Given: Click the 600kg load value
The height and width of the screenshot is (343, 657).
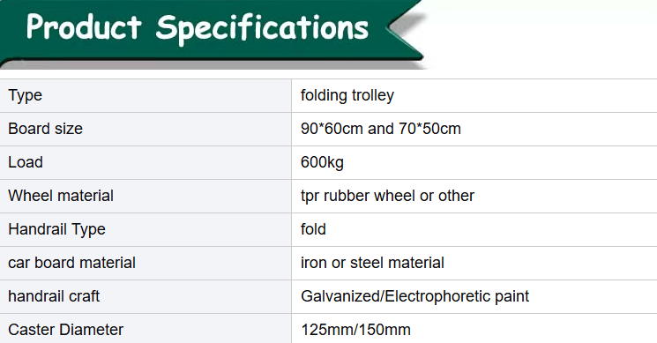Looking at the screenshot, I should 322,162.
